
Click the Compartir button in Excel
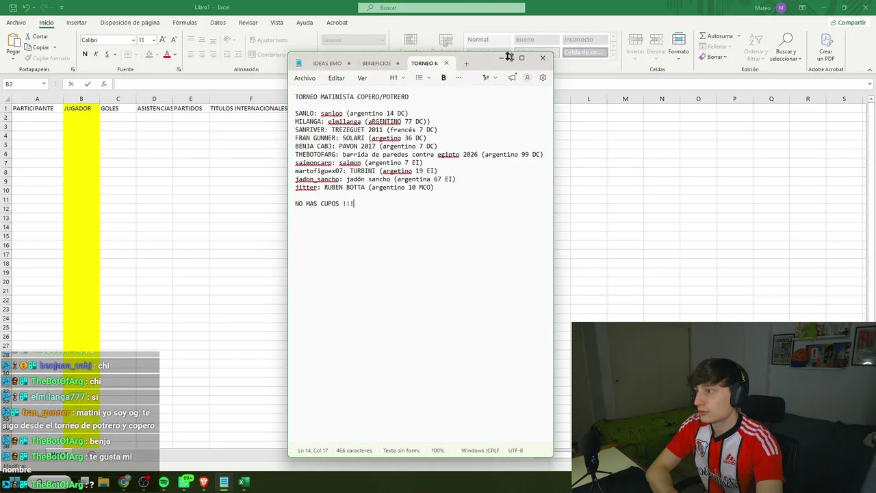click(847, 23)
